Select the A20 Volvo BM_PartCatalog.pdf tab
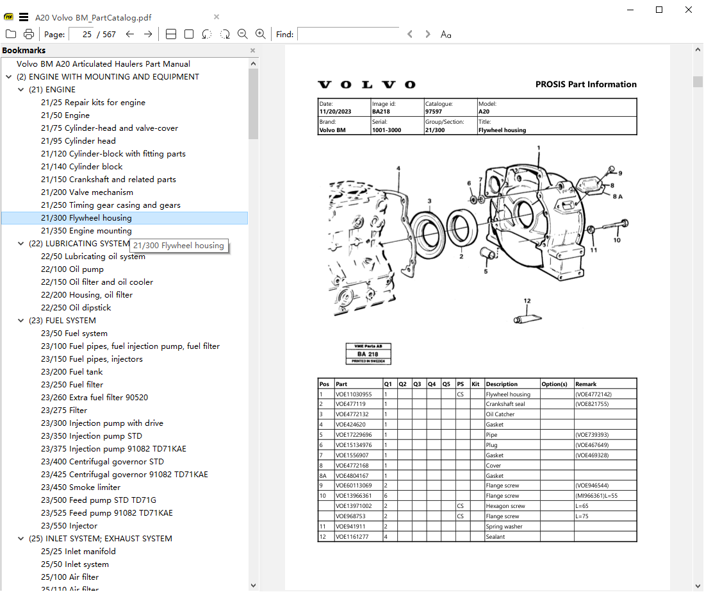Screen dimensions: 704x592 (94, 17)
